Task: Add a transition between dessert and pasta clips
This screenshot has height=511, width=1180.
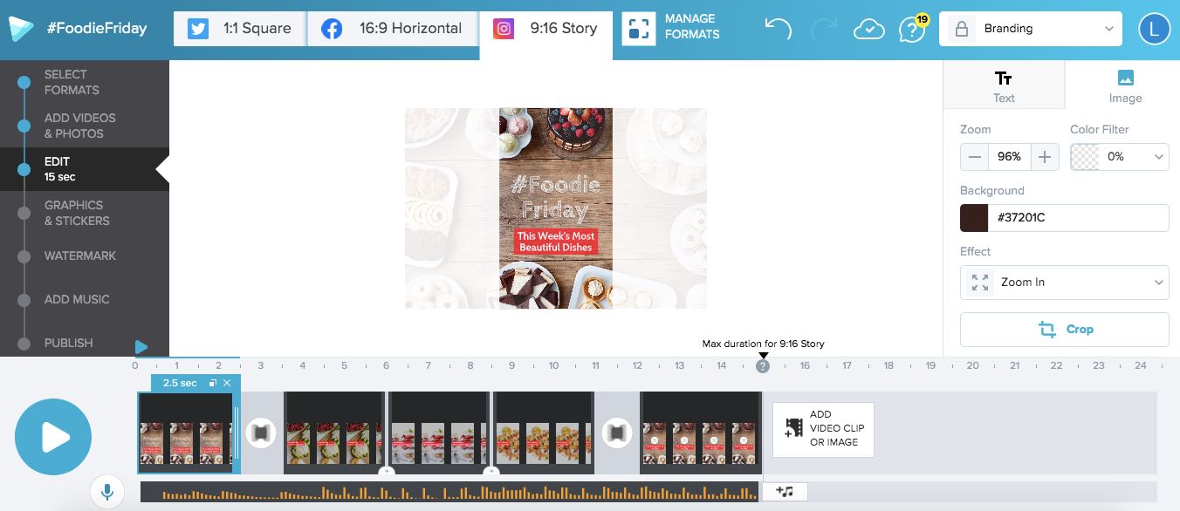Action: 491,472
